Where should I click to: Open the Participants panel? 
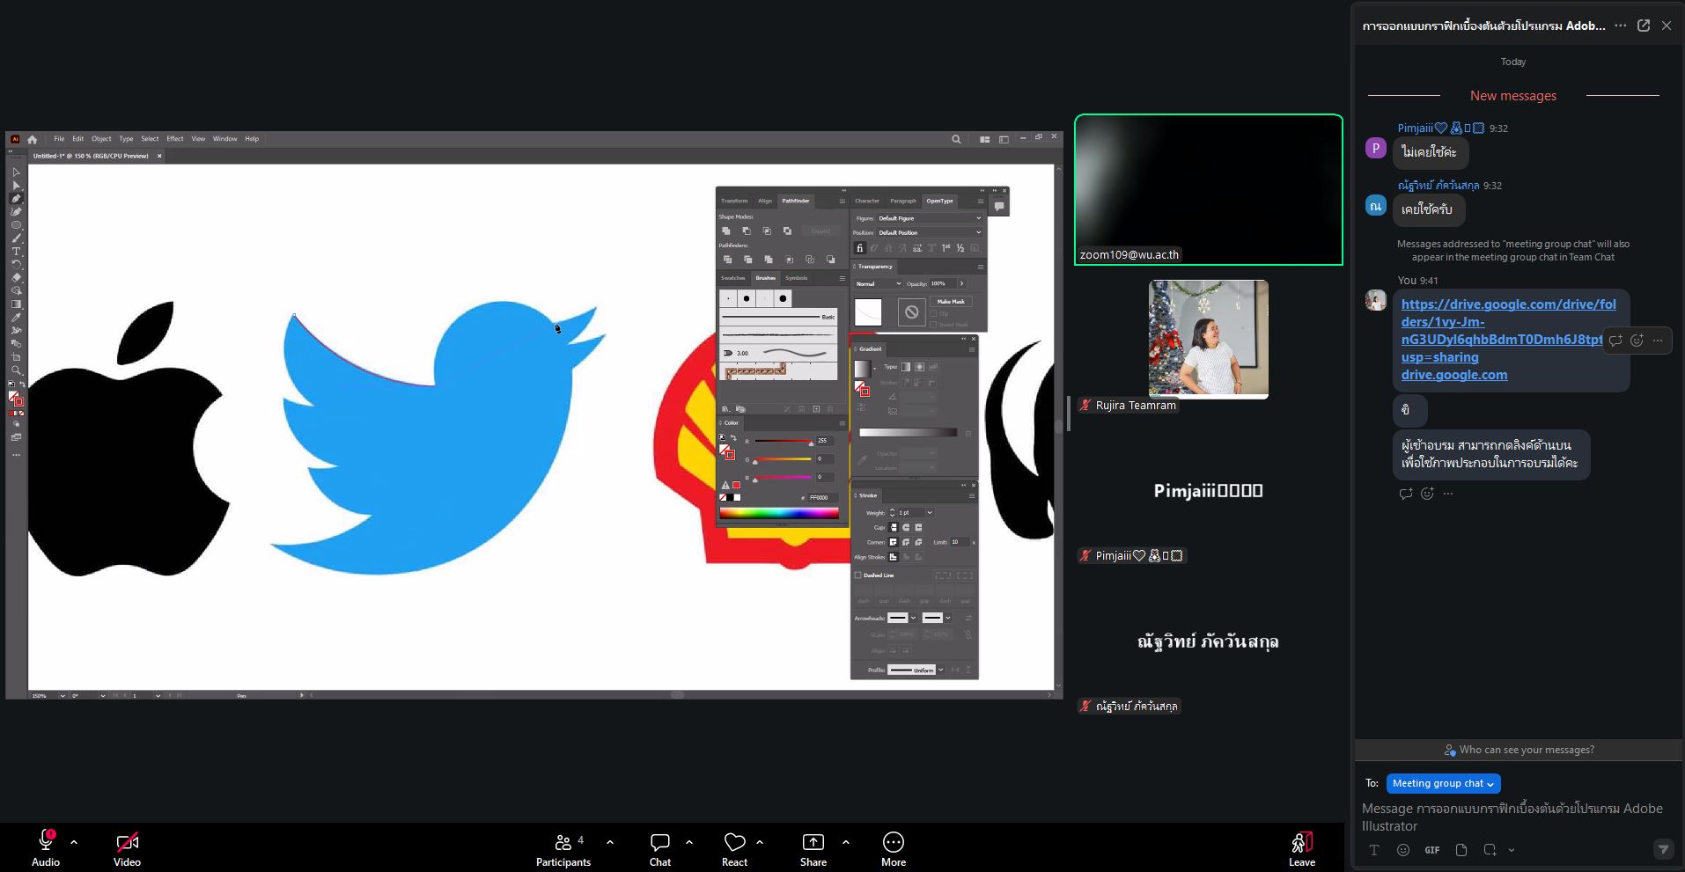point(563,847)
